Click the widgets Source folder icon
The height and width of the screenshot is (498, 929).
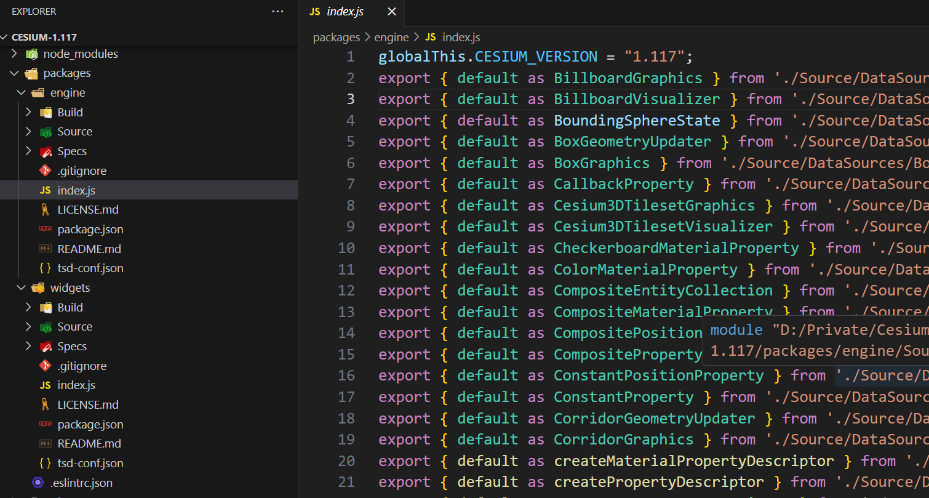click(46, 327)
